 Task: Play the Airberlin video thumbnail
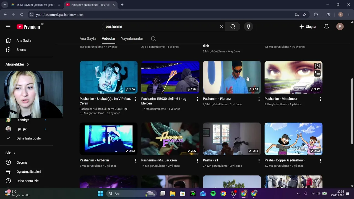(x=108, y=139)
